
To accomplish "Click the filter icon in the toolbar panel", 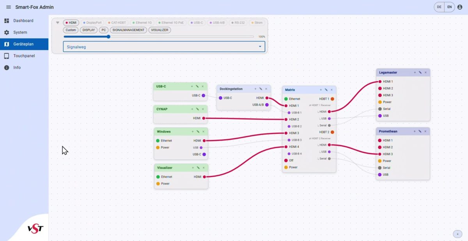I will (x=58, y=23).
